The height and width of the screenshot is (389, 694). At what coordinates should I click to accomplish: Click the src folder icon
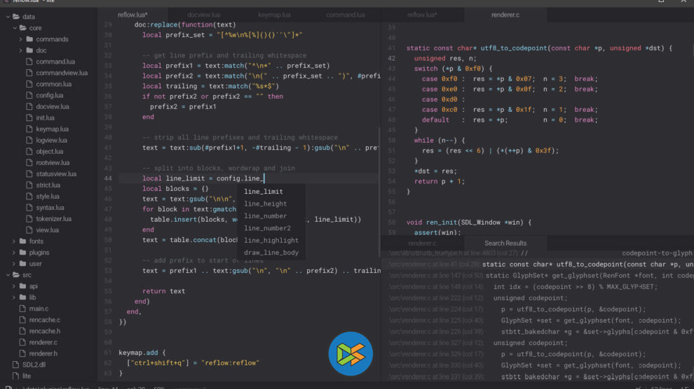coord(16,275)
